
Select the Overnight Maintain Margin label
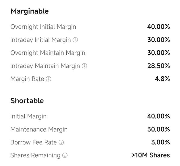[x=48, y=53]
